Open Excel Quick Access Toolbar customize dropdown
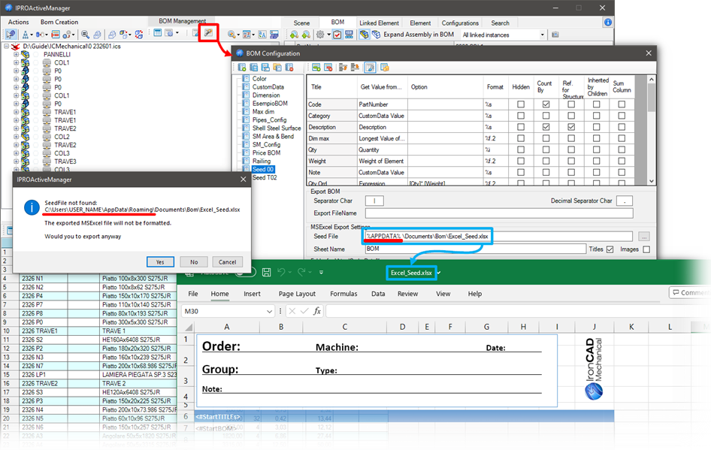Viewport: 711px width, 450px height. coord(321,273)
